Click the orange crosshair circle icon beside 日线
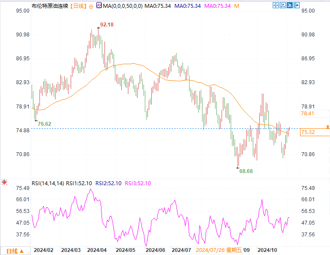 click(x=91, y=7)
